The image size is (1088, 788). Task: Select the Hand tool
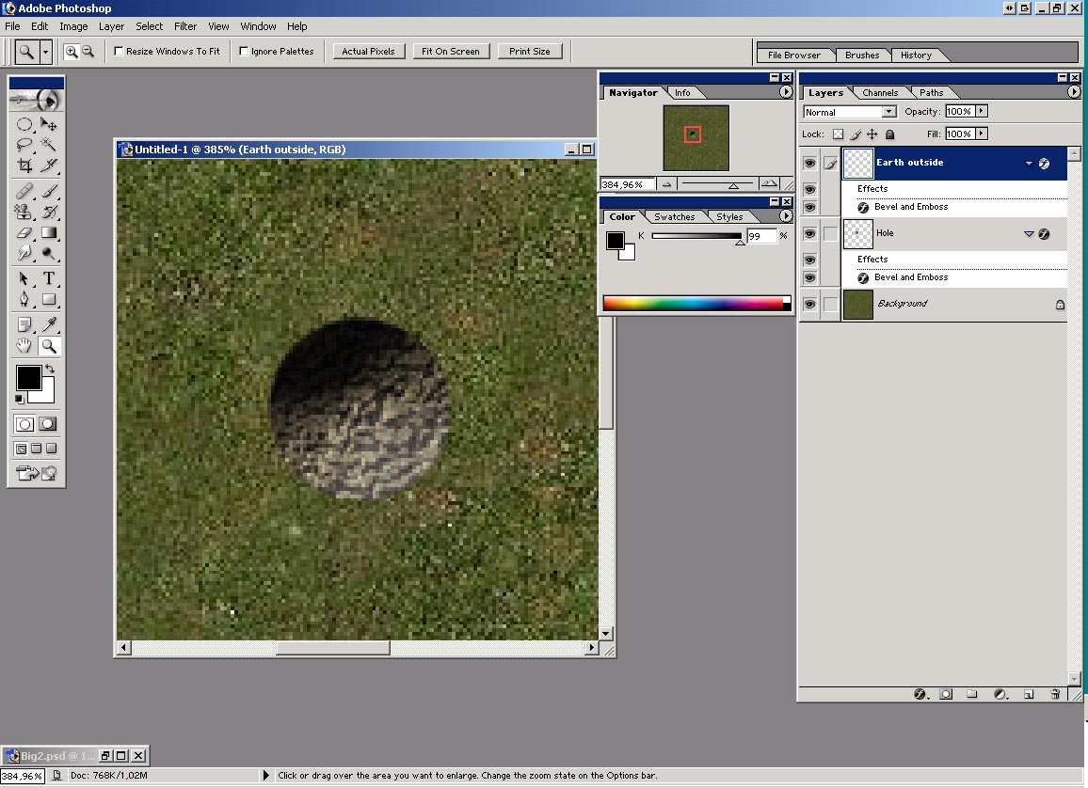pos(25,346)
